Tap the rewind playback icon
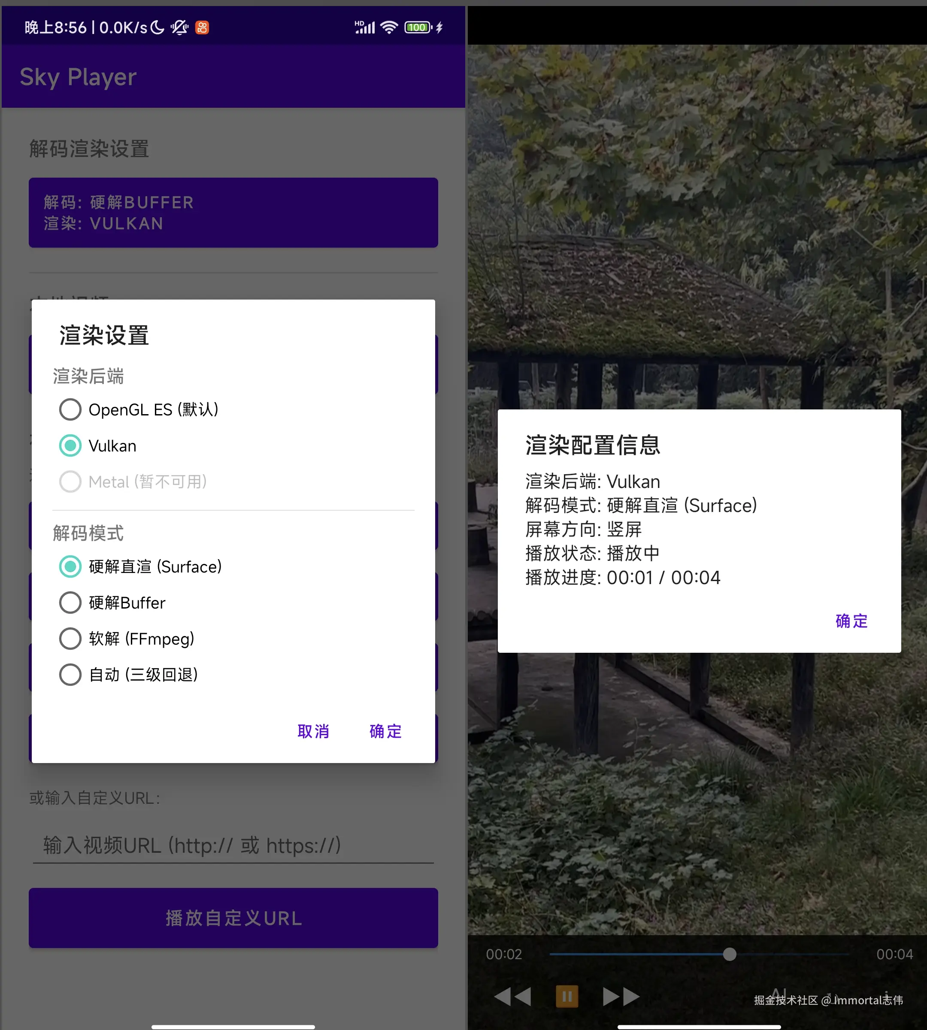Viewport: 927px width, 1030px height. (512, 997)
